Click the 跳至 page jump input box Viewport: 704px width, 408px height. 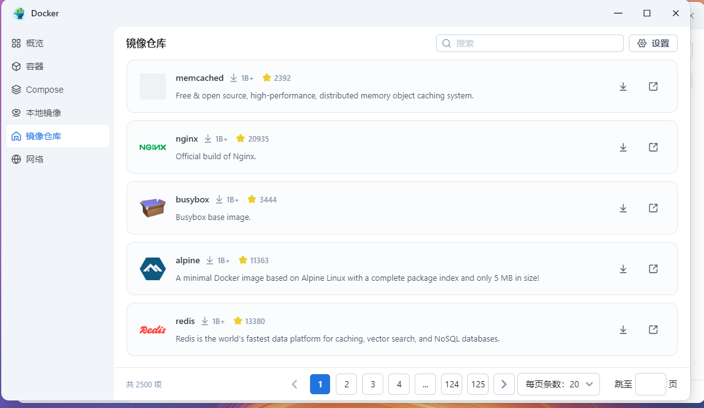click(x=650, y=384)
